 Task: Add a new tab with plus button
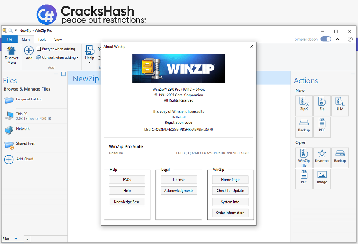click(27, 239)
